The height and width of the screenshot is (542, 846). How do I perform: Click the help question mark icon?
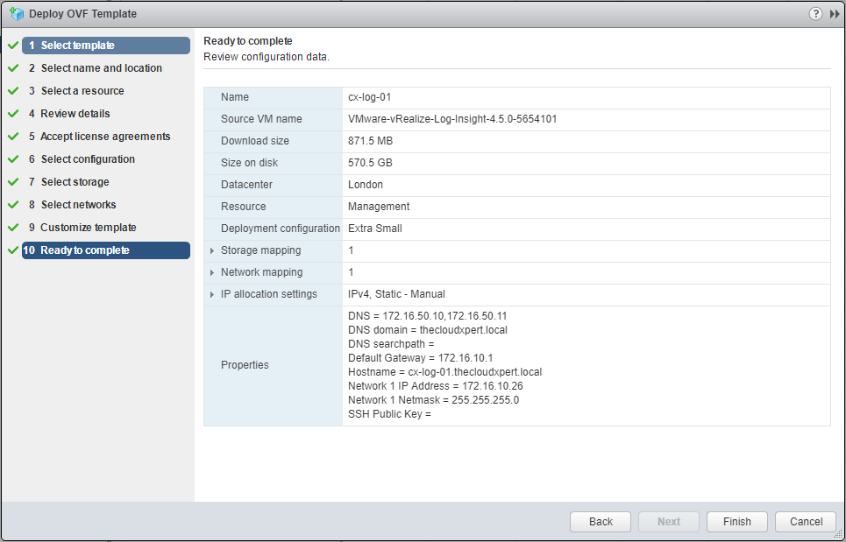[x=815, y=14]
